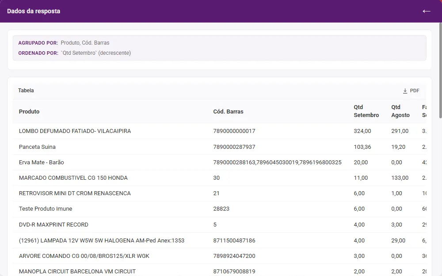Click the AGRUPADO POR label

point(38,43)
